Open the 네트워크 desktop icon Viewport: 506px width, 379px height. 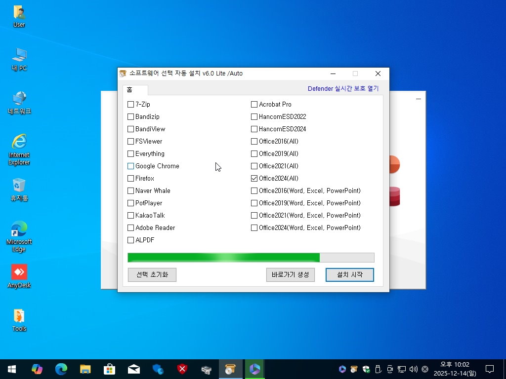[x=19, y=103]
